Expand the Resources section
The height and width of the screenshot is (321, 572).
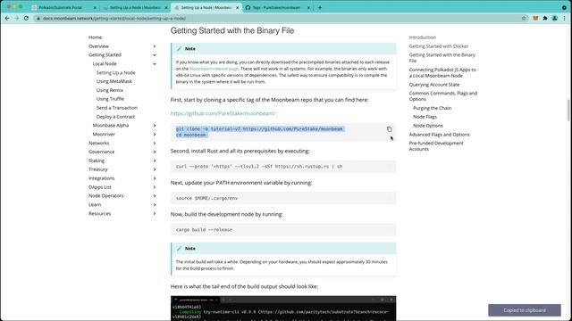point(155,214)
